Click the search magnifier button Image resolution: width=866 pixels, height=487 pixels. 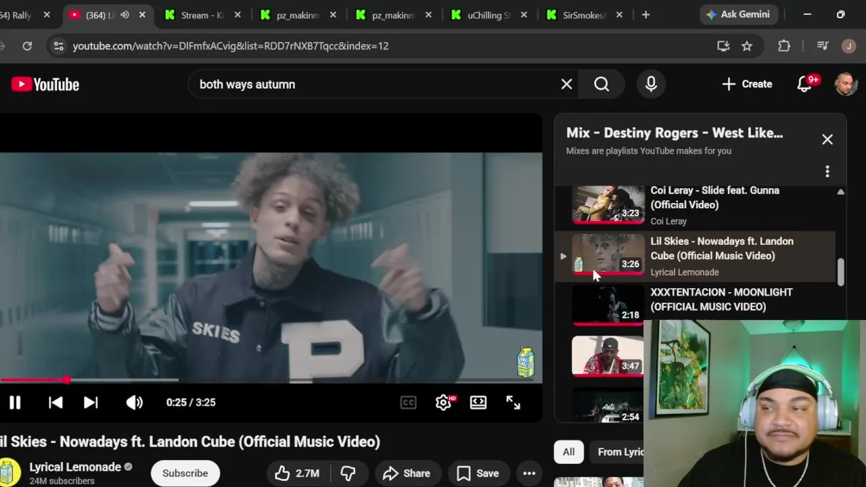point(601,84)
